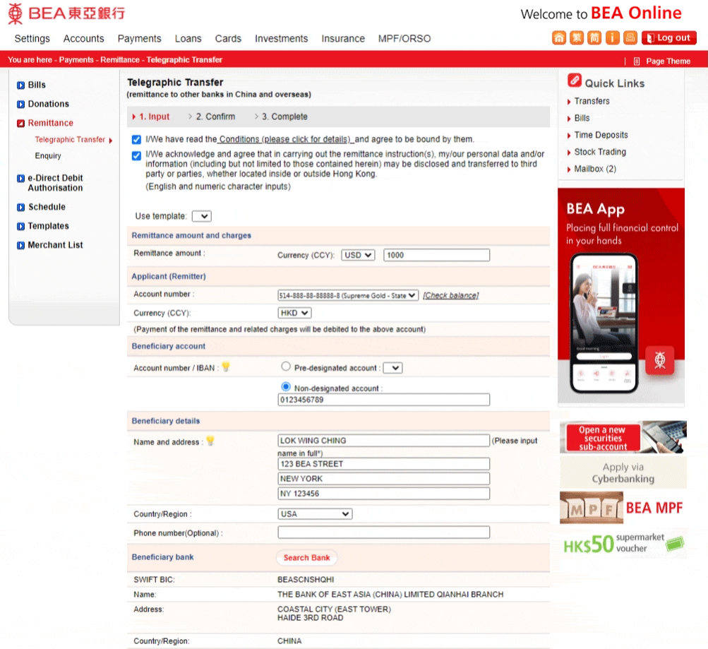The height and width of the screenshot is (649, 708).
Task: Open the Apply via Cyberbanking banner
Action: 623,473
